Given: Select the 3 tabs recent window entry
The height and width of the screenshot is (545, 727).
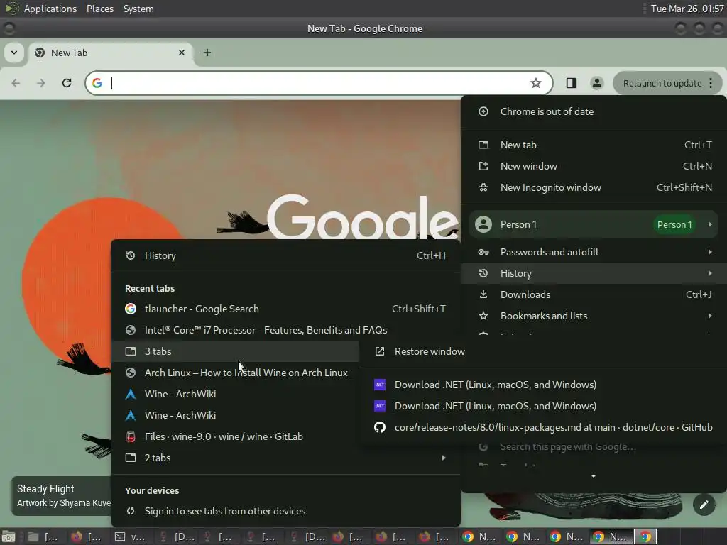Looking at the screenshot, I should (x=236, y=351).
